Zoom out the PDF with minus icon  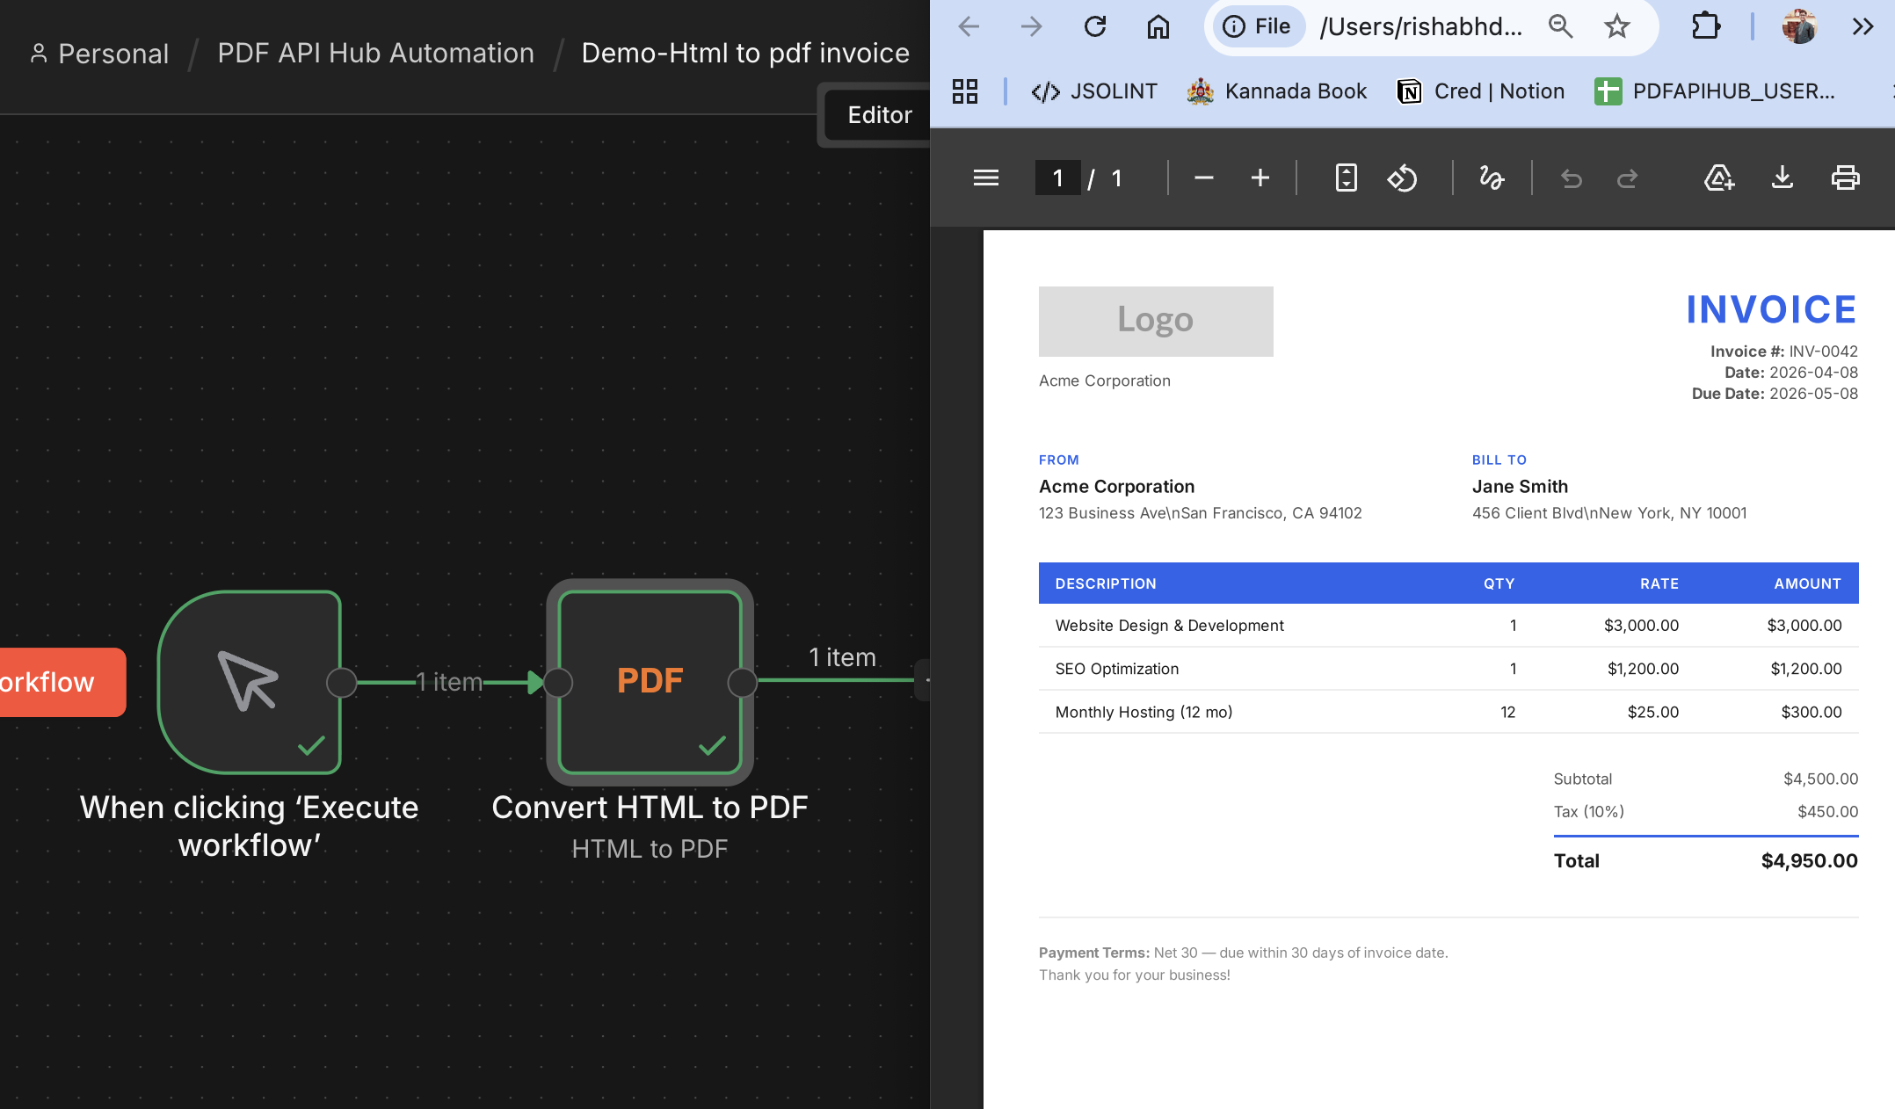point(1203,178)
